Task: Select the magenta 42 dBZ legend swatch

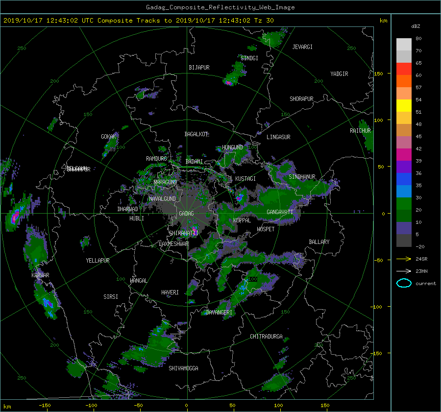Action: (x=404, y=155)
